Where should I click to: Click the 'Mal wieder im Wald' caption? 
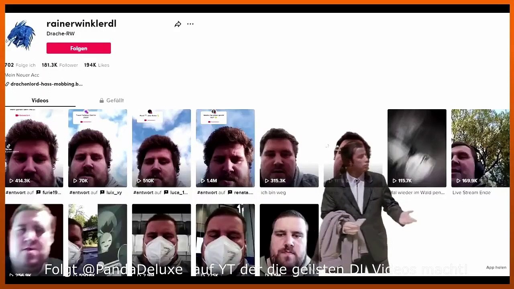(417, 193)
